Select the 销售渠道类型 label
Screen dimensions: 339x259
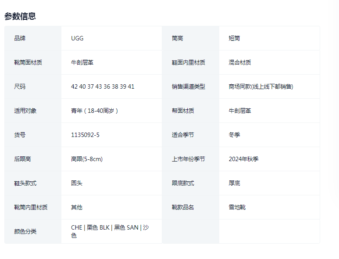188,86
